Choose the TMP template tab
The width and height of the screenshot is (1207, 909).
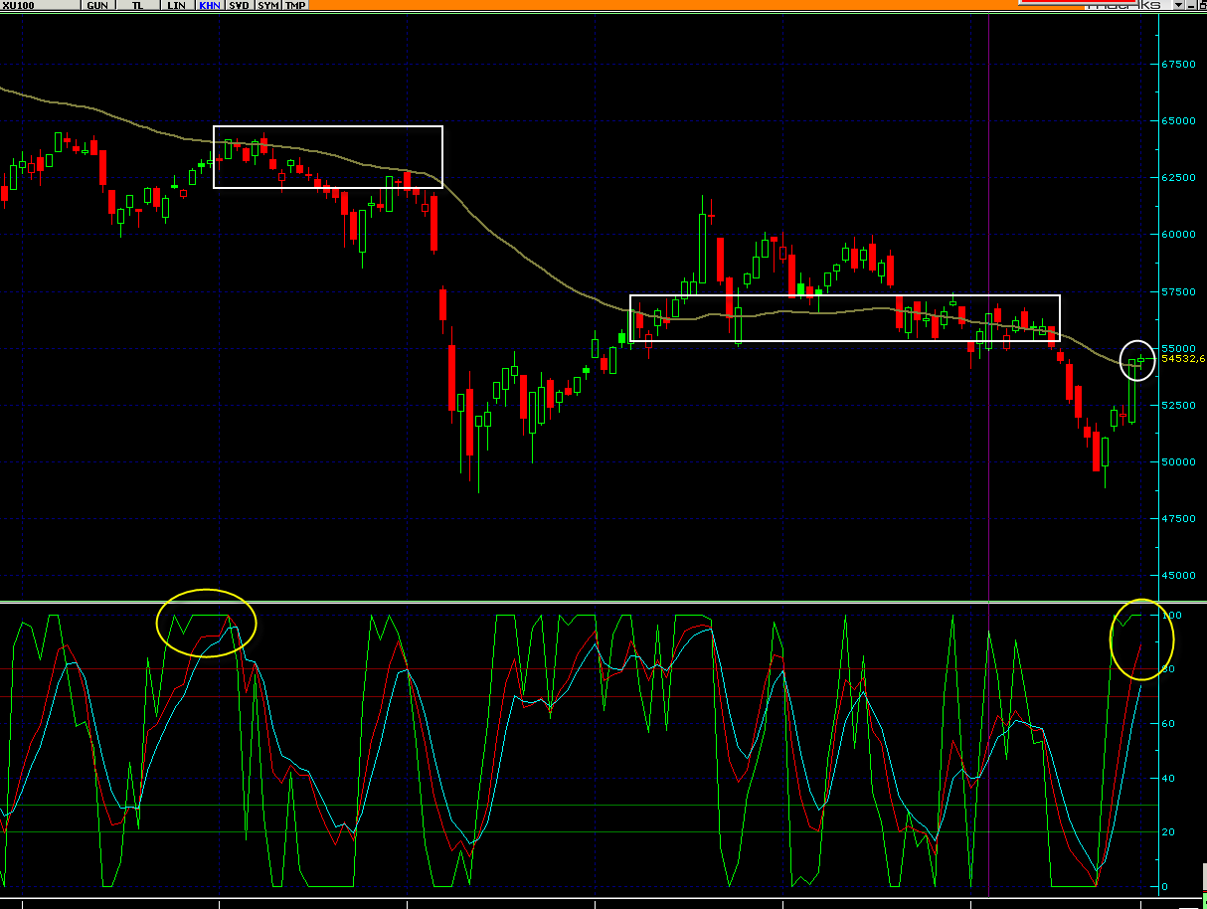click(295, 5)
